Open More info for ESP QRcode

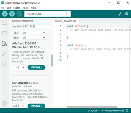tap(18, 100)
